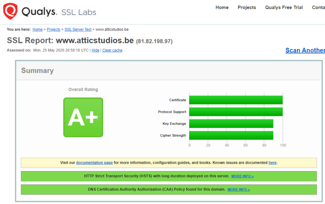Click the A+ overall rating badge
The width and height of the screenshot is (325, 204).
point(83,117)
